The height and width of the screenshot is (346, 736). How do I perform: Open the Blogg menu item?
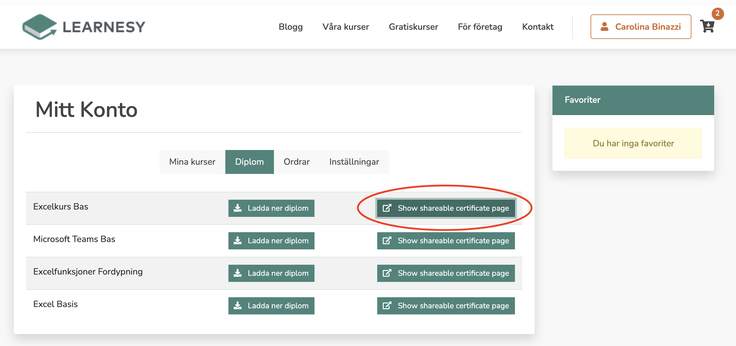(291, 27)
